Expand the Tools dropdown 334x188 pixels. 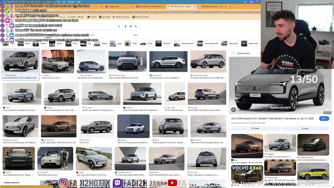[x=136, y=35]
